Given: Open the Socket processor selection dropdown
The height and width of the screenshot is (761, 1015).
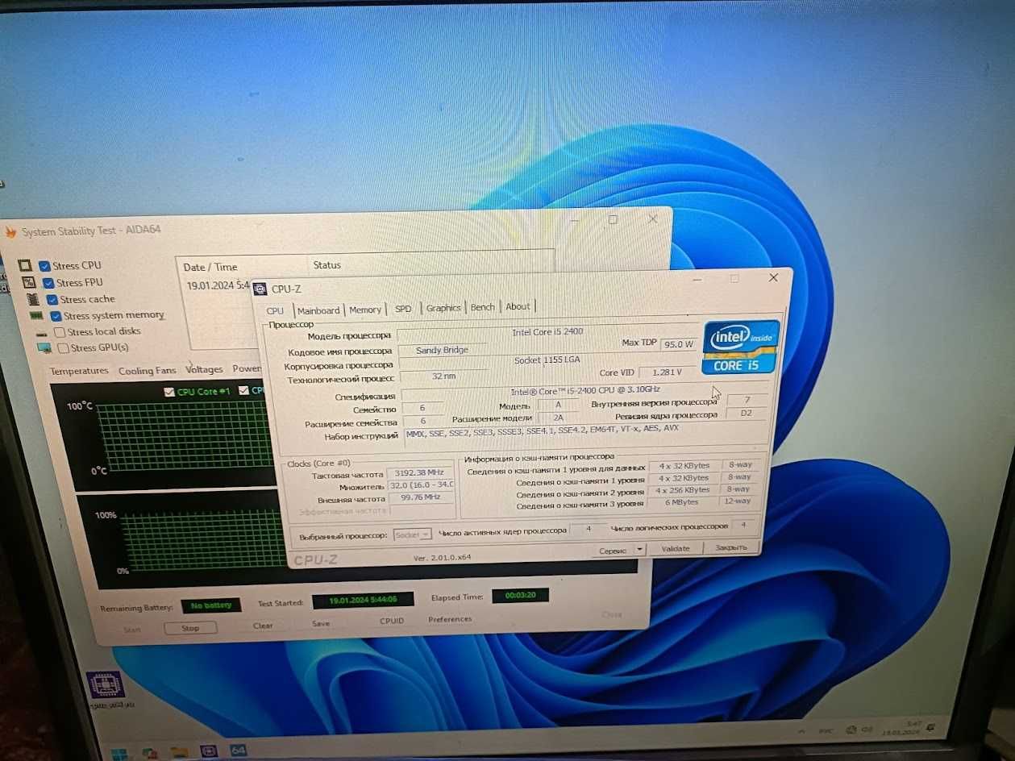Looking at the screenshot, I should [413, 534].
